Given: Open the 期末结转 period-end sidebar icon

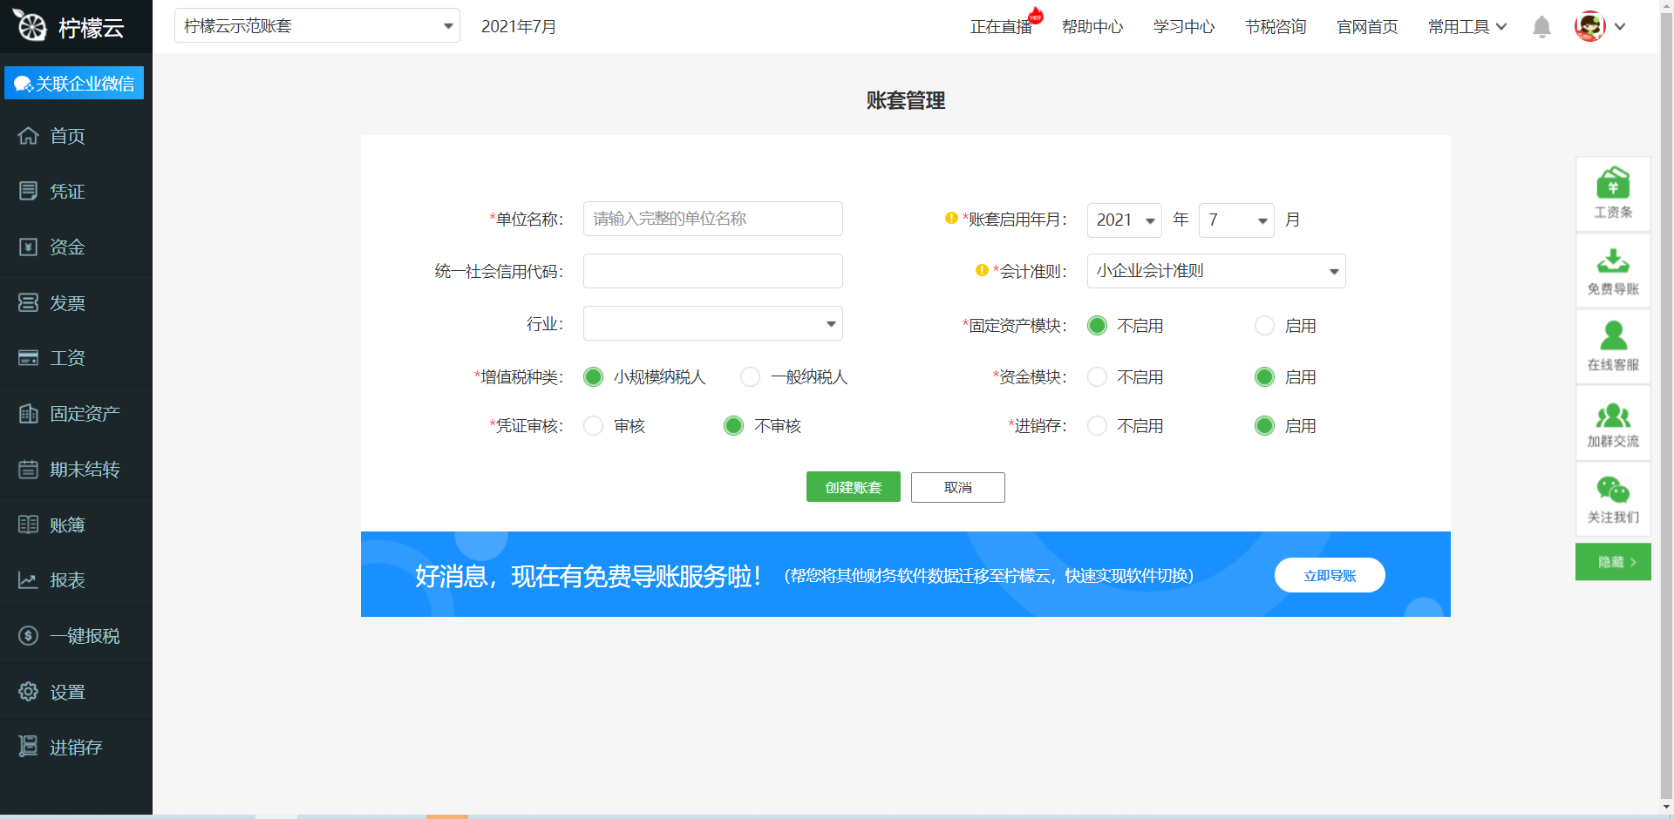Looking at the screenshot, I should pyautogui.click(x=29, y=470).
